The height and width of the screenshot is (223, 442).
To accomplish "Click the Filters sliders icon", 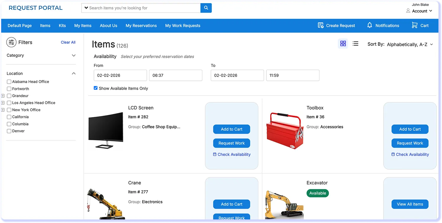I will [11, 42].
